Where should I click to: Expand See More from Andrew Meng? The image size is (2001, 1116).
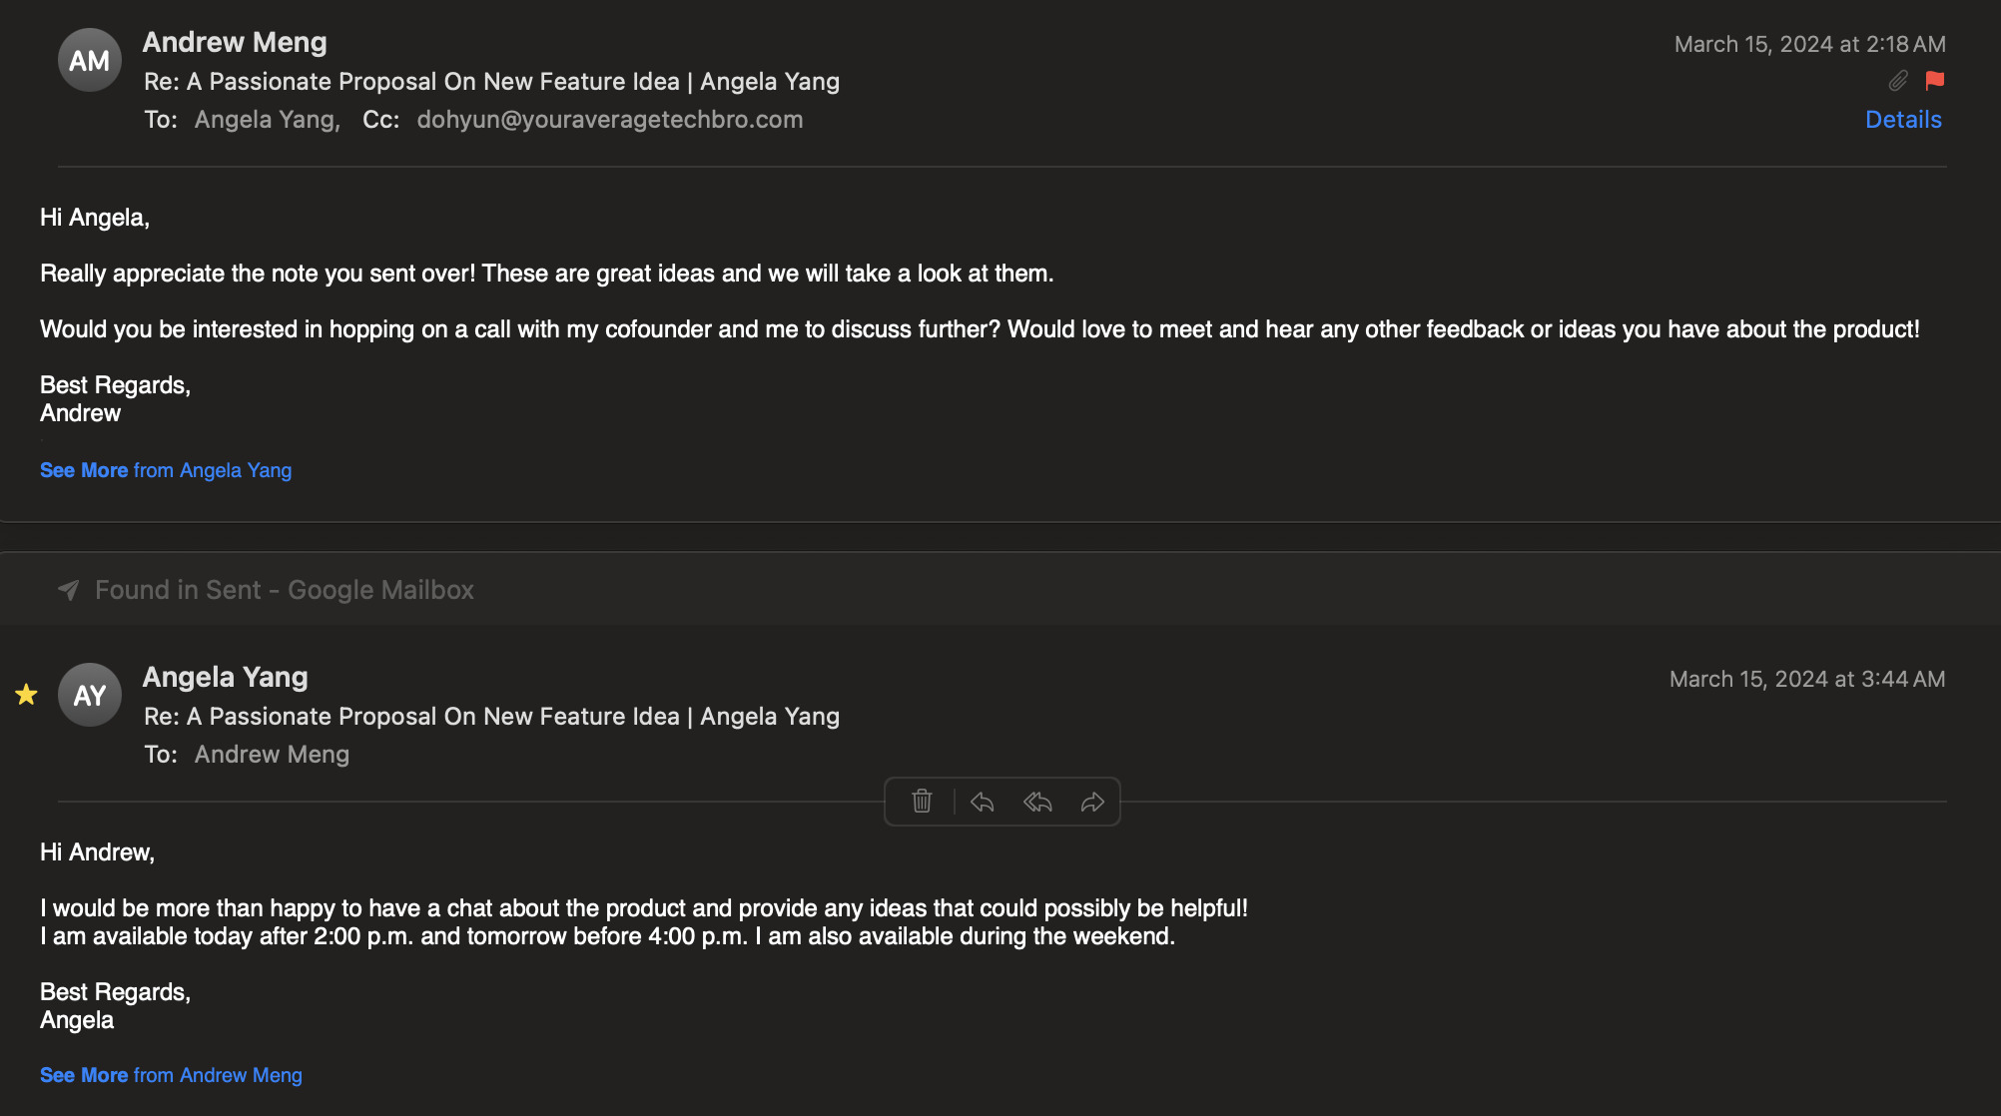click(171, 1075)
